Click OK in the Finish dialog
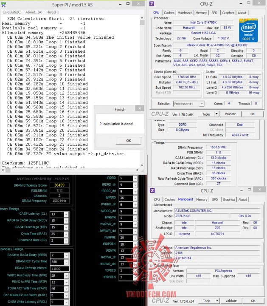Image resolution: width=267 pixels, height=306 pixels. (x=129, y=141)
